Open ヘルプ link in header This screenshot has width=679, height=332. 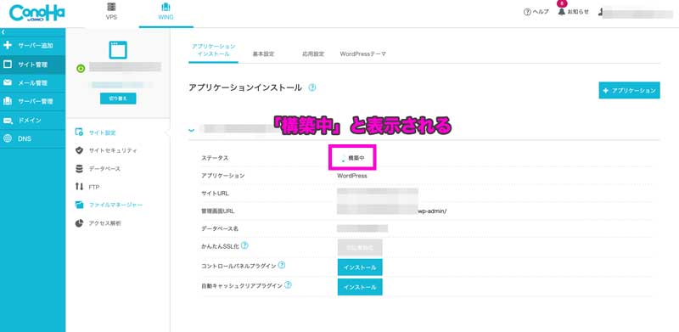(536, 12)
